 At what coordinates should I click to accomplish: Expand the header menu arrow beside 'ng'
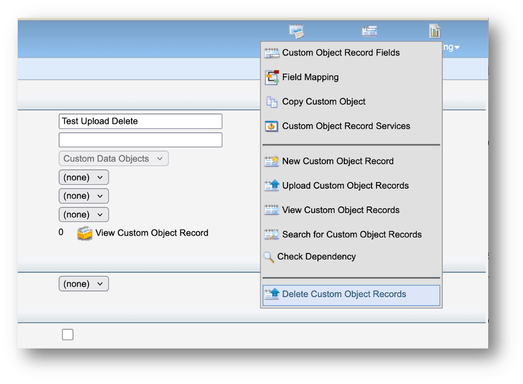(x=457, y=48)
